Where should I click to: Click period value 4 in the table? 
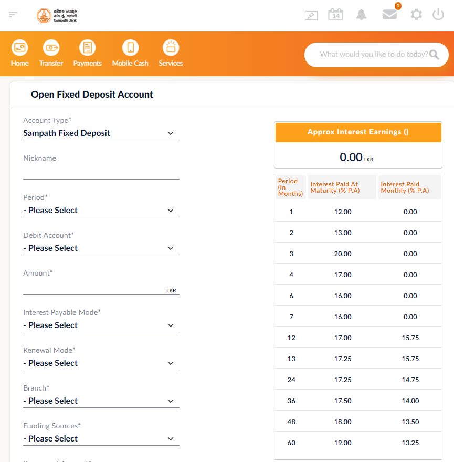point(291,275)
